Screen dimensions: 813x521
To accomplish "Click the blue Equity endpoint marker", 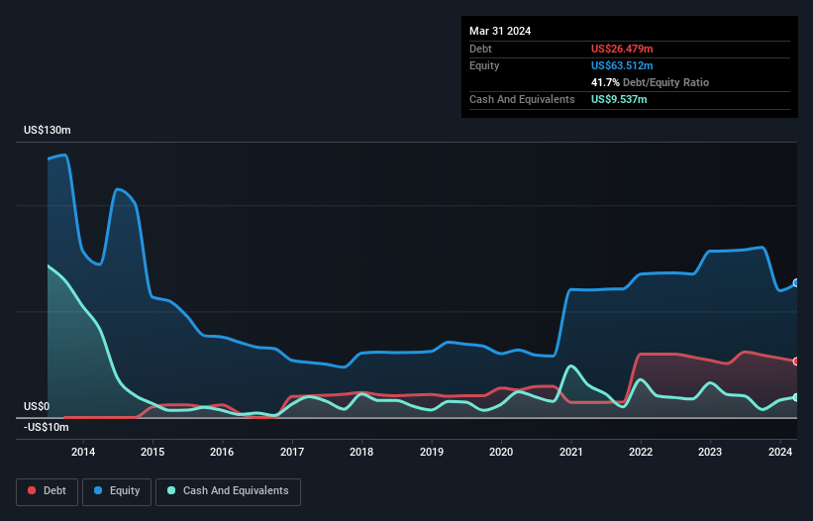I will 796,283.
